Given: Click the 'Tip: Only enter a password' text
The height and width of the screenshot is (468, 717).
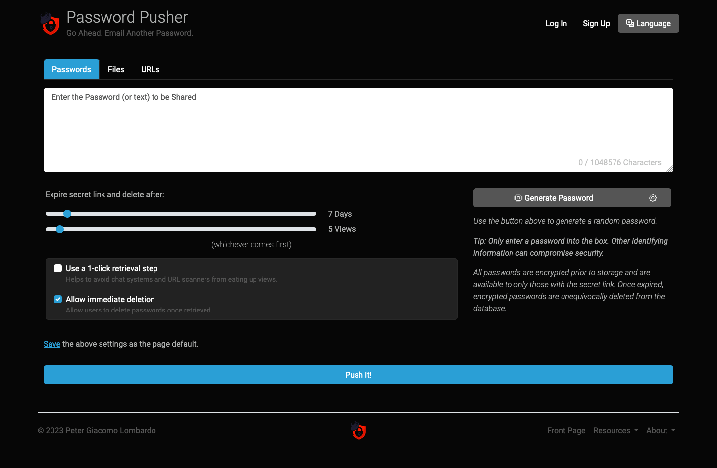Looking at the screenshot, I should (x=570, y=247).
